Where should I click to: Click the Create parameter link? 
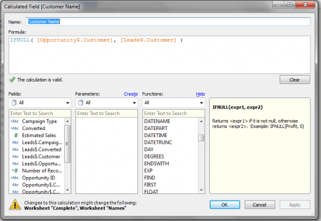click(x=130, y=94)
